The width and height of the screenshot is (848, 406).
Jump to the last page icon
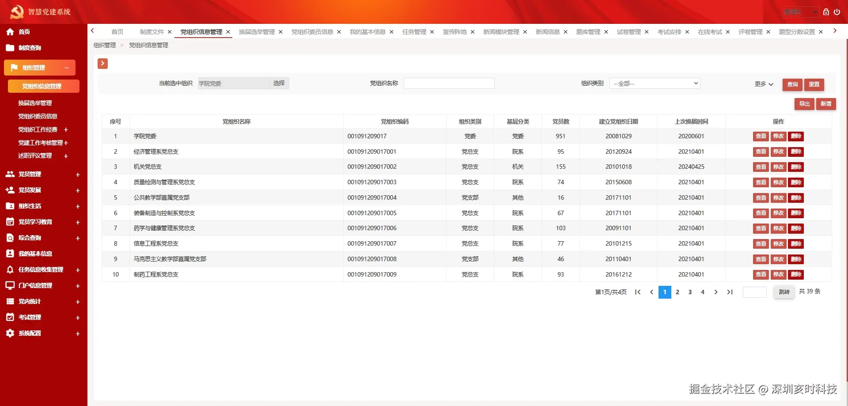click(x=730, y=292)
